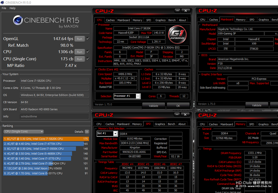The width and height of the screenshot is (278, 193).
Task: Switch to Bench tab in CPU window
Action: 172,20
